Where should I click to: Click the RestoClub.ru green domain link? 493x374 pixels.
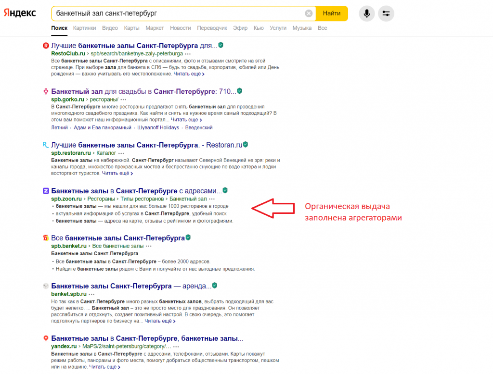pos(68,53)
